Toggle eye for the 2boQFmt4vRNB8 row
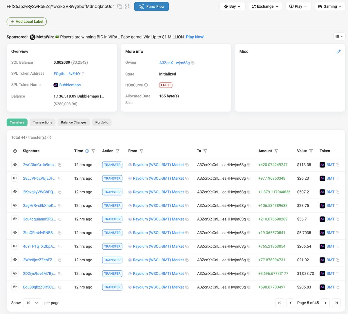 (x=15, y=233)
